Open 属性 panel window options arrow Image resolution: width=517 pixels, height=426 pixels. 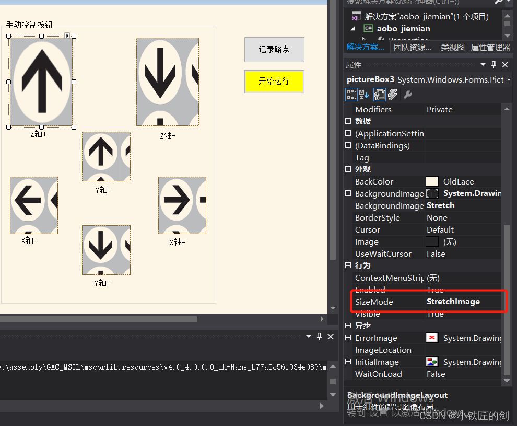pos(483,65)
